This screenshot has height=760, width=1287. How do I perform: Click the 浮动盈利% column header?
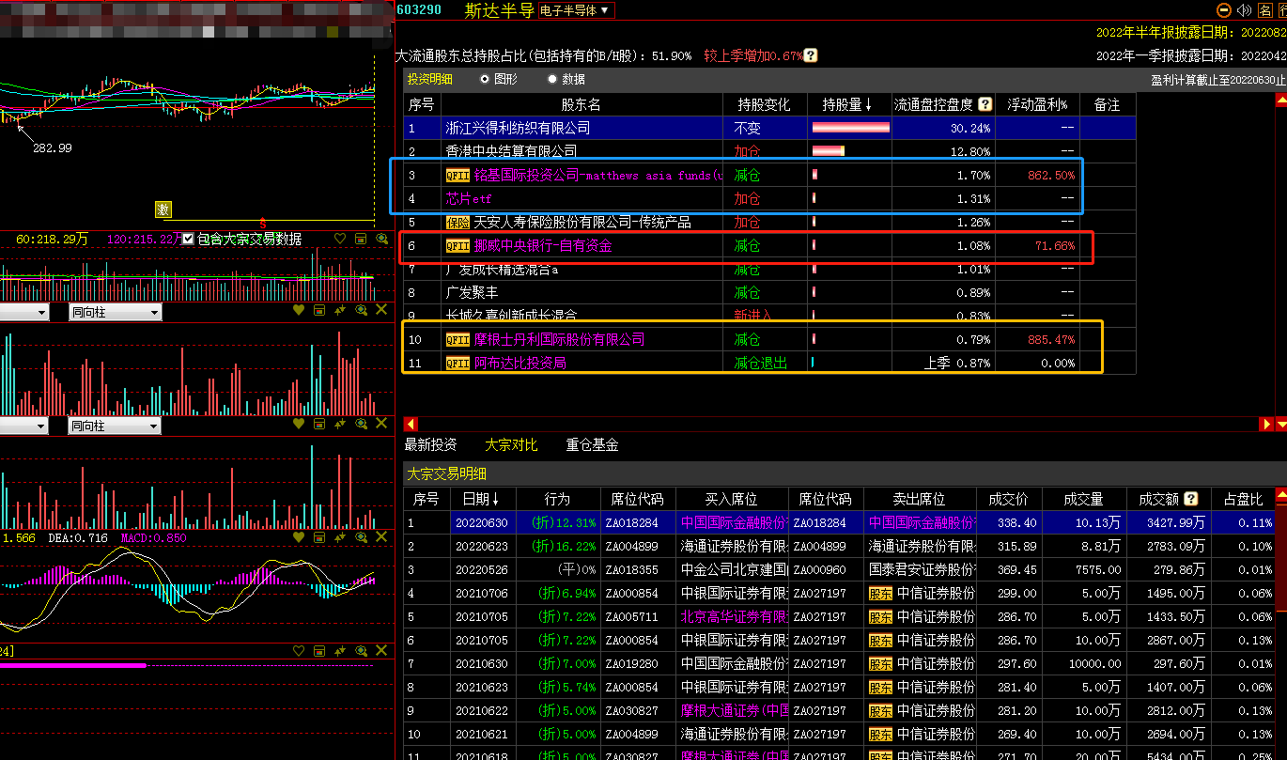click(1037, 104)
